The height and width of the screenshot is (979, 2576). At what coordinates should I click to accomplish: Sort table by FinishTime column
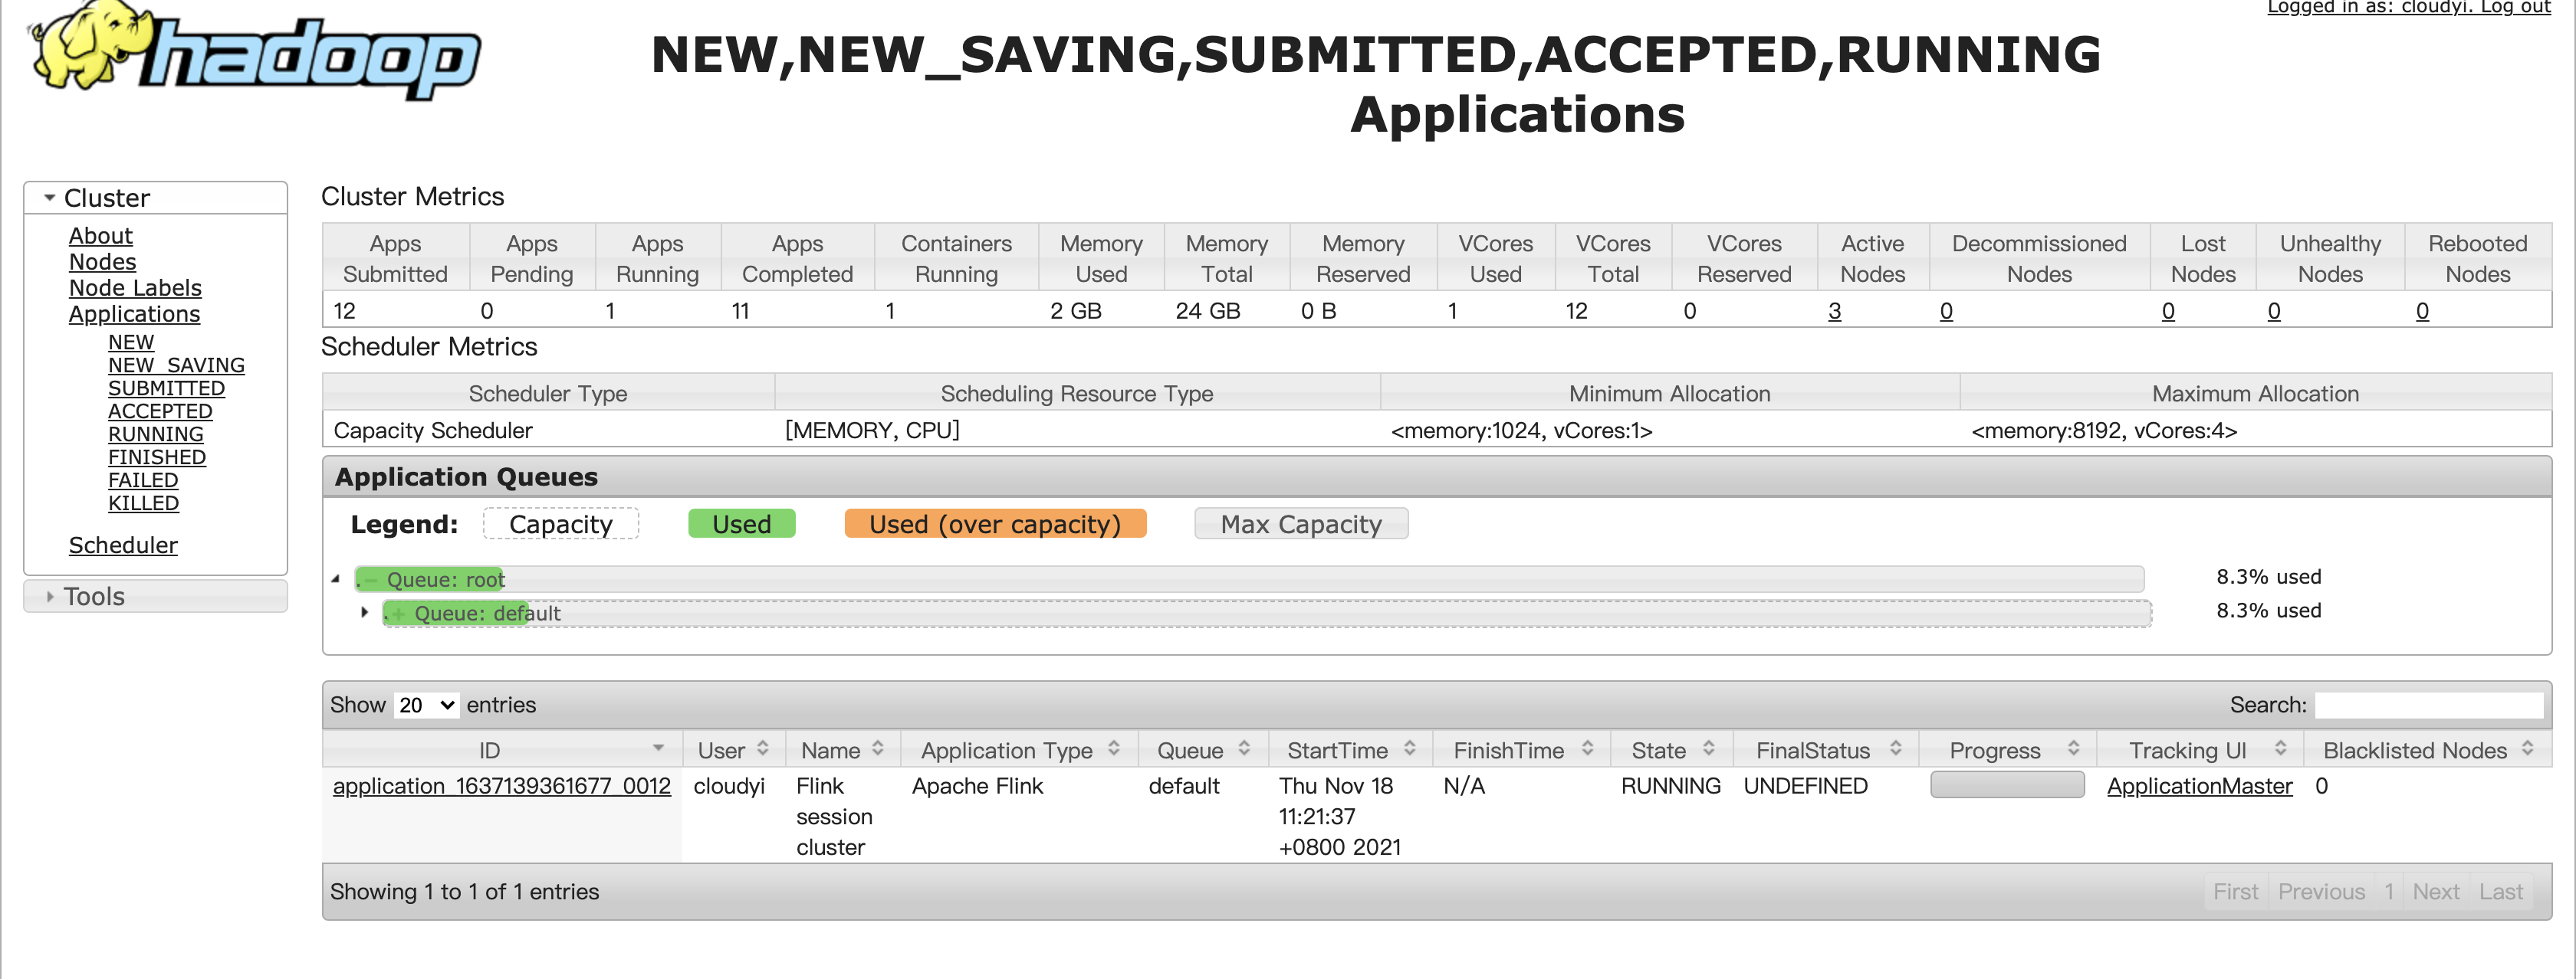(x=1522, y=750)
